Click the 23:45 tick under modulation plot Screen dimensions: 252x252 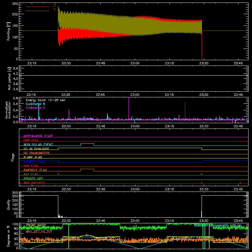coord(238,126)
